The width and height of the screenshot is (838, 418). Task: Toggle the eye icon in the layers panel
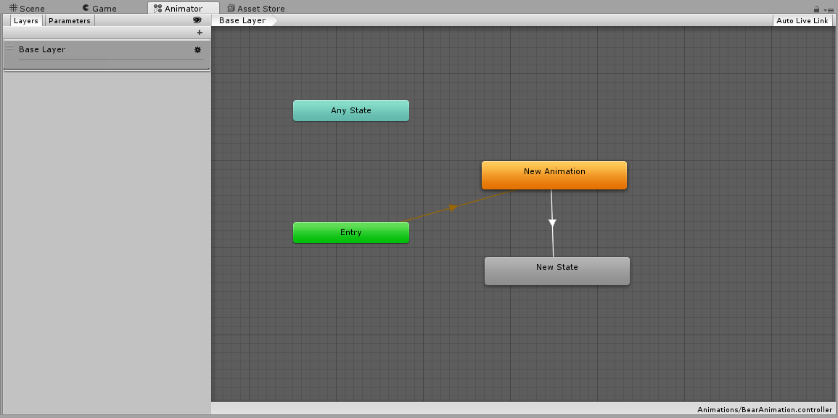197,20
